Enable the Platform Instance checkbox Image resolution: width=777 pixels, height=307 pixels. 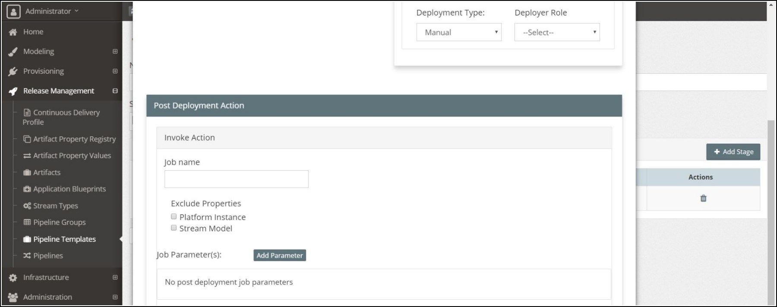point(174,216)
